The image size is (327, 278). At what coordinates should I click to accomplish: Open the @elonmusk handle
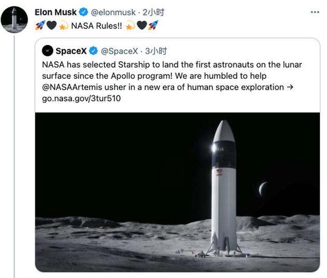pyautogui.click(x=113, y=12)
